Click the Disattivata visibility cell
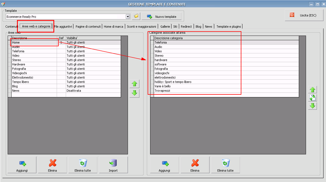This screenshot has height=182, width=326. [93, 91]
